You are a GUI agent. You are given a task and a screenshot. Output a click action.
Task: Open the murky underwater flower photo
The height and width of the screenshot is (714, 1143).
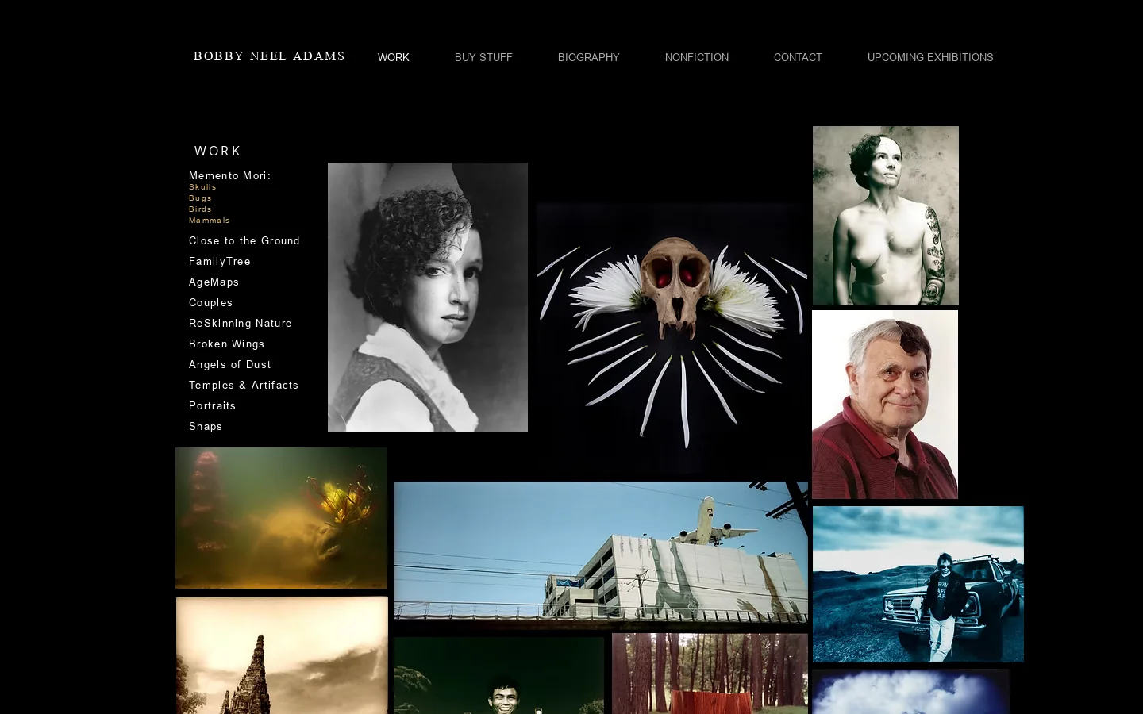point(281,518)
